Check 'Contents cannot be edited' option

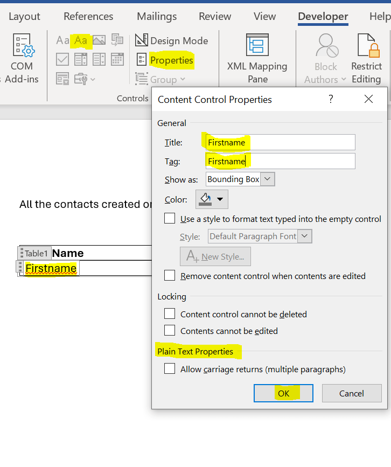click(170, 330)
